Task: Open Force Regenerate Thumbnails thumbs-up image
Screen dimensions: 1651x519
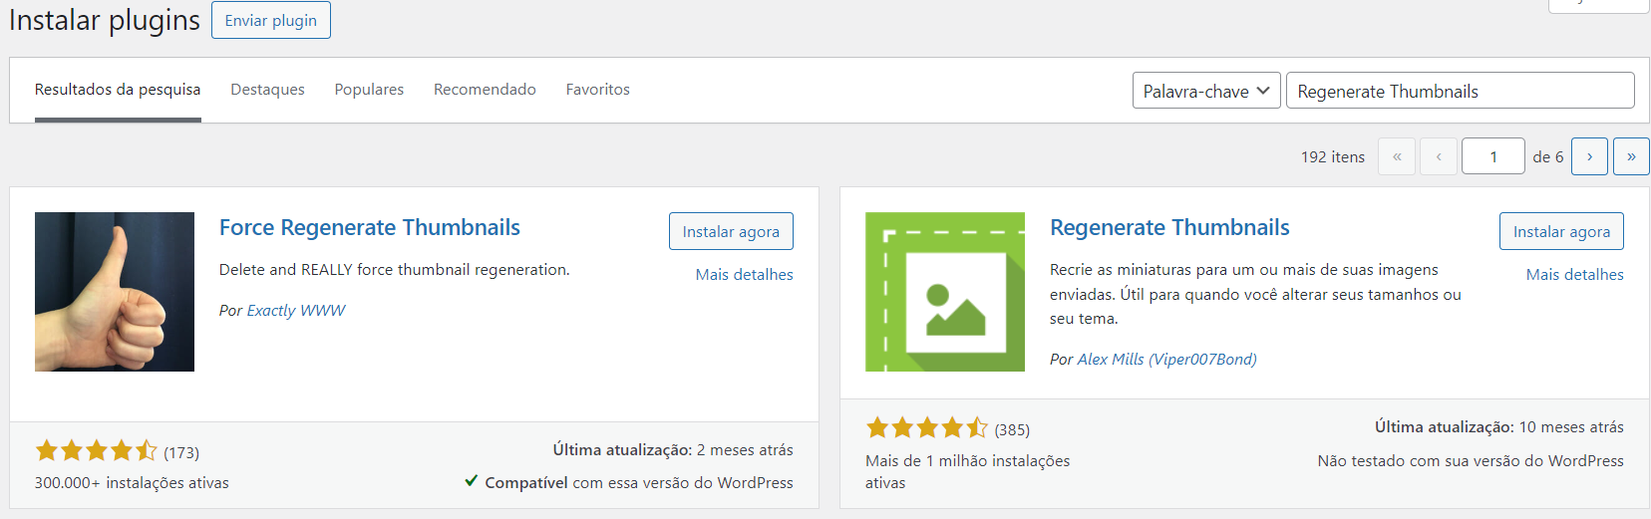Action: pyautogui.click(x=115, y=292)
